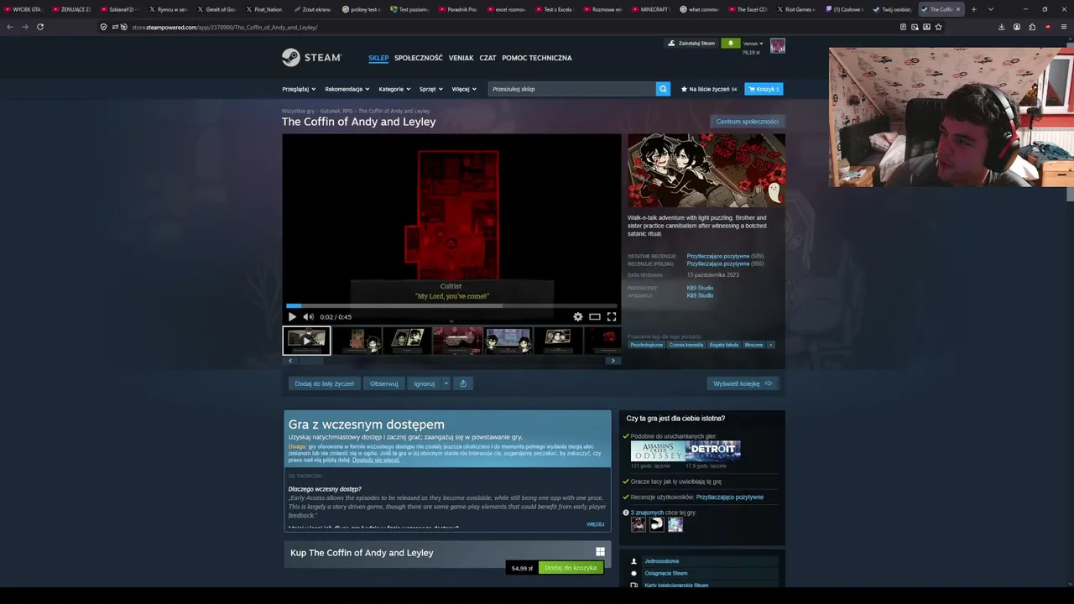
Task: Expand the Rekomendacje dropdown
Action: point(347,89)
